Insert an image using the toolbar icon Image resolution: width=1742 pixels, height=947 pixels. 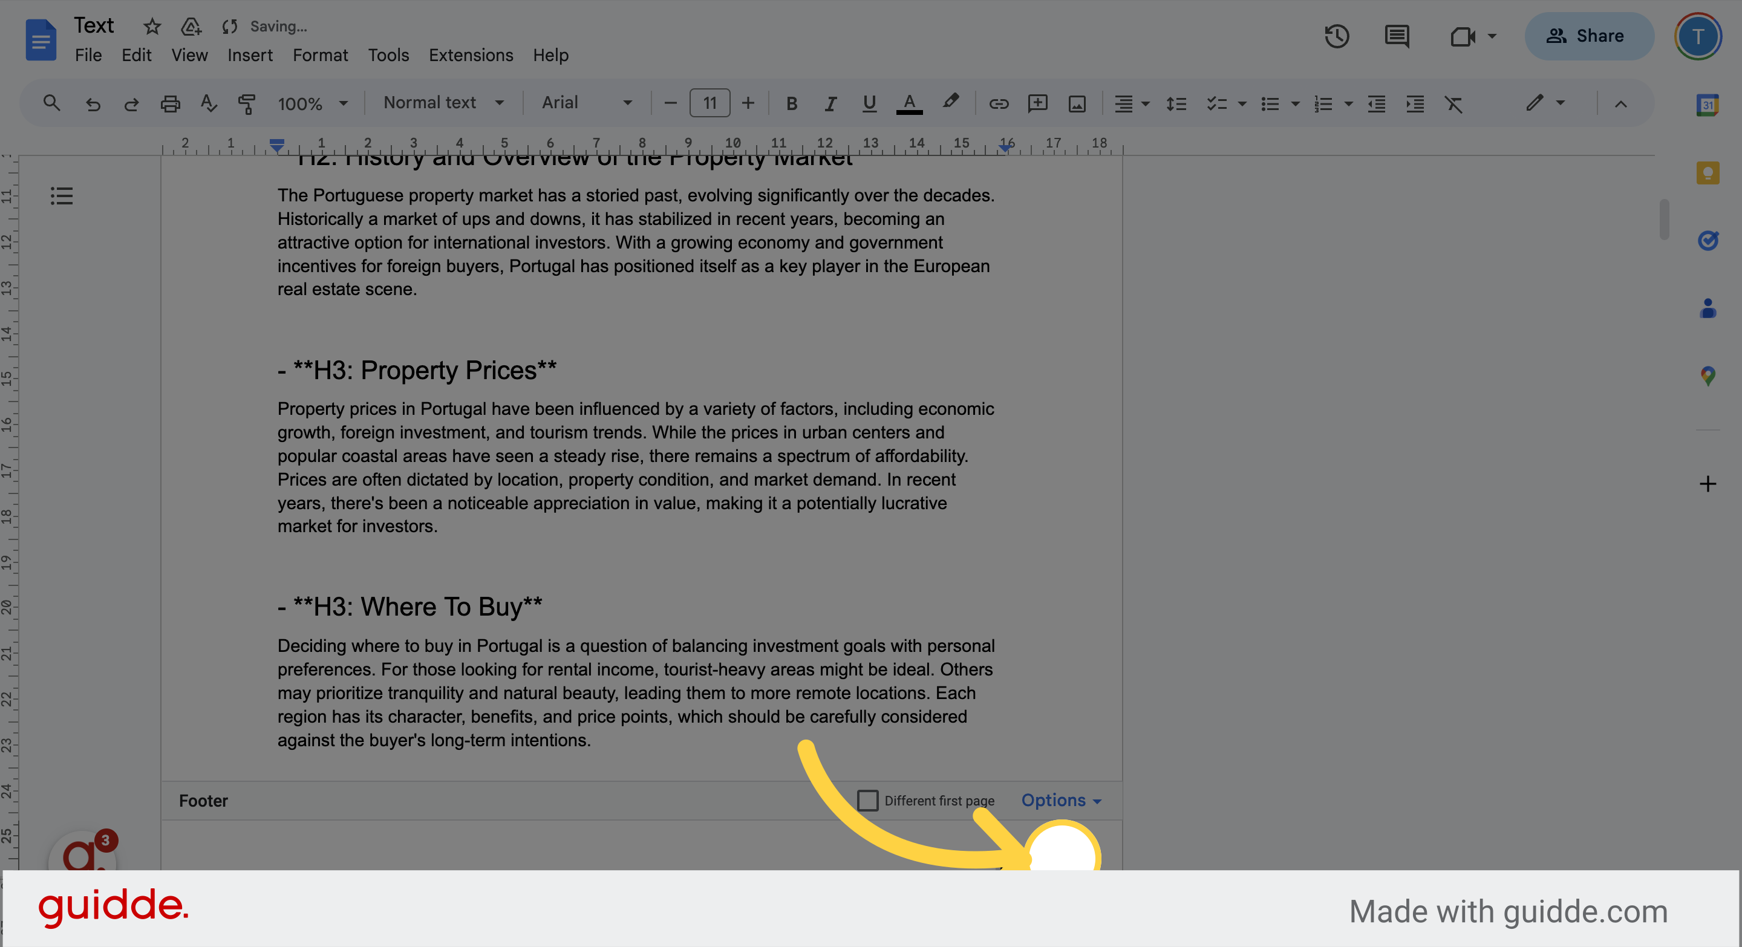(1076, 103)
